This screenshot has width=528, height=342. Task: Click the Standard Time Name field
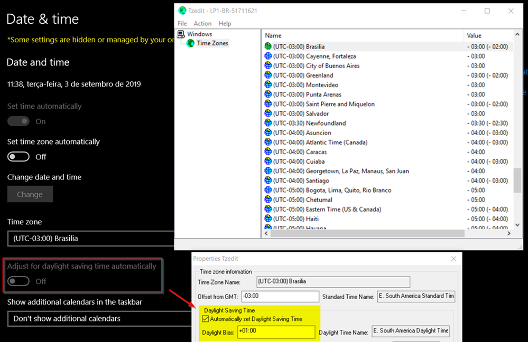coord(416,296)
